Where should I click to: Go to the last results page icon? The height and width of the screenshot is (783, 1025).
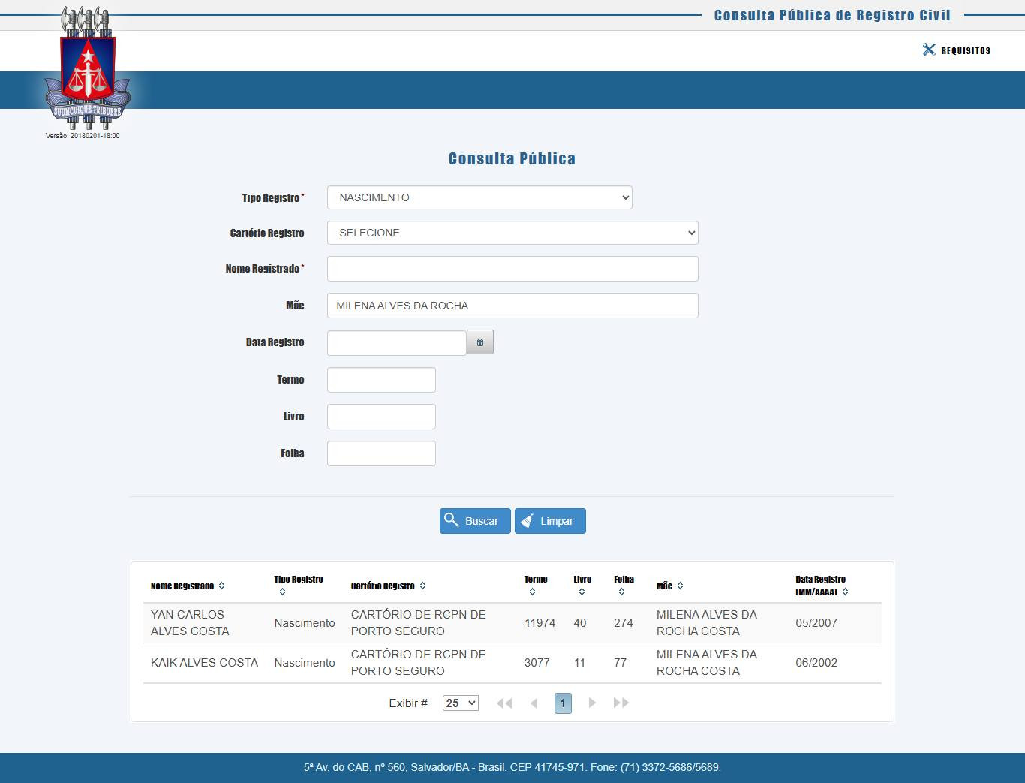(621, 703)
